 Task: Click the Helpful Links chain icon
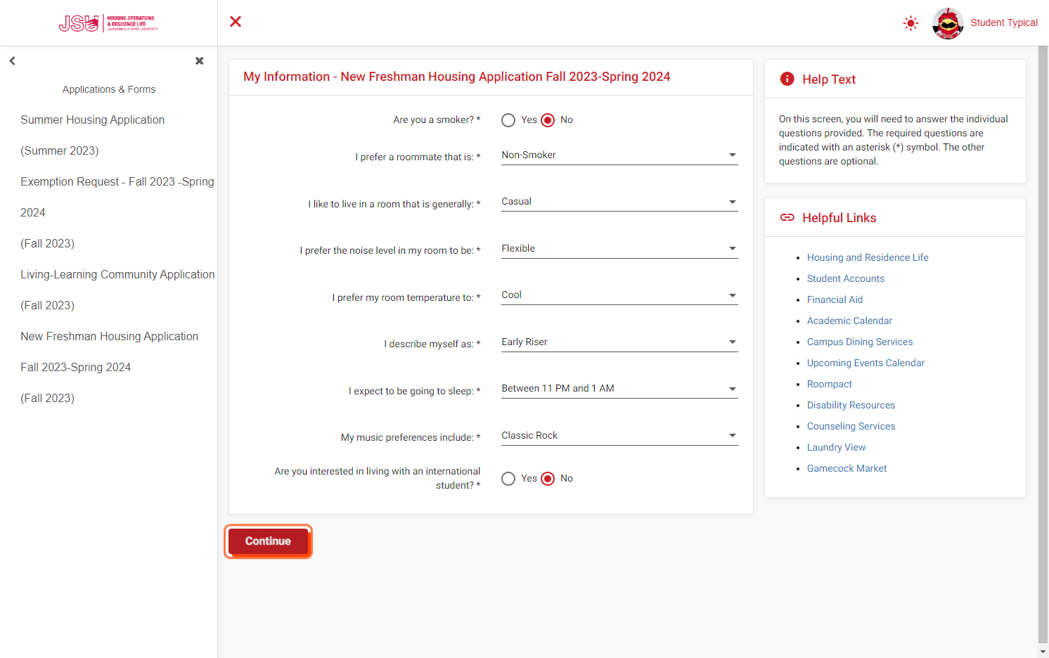tap(787, 217)
